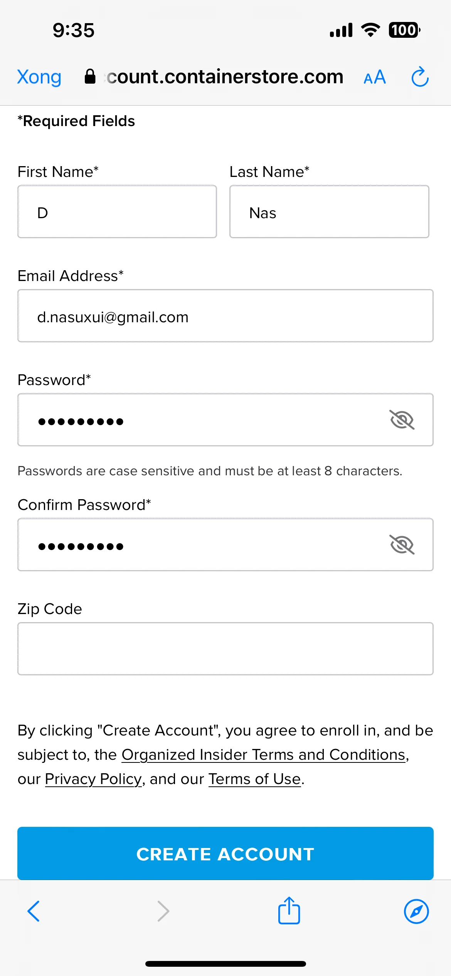Viewport: 451px width, 976px height.
Task: Click the CREATE ACCOUNT button
Action: pos(225,853)
